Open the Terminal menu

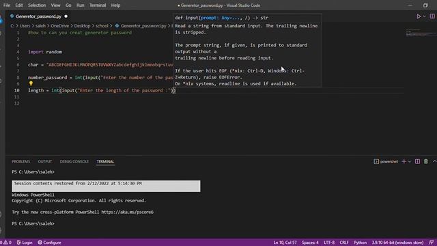coord(98,5)
